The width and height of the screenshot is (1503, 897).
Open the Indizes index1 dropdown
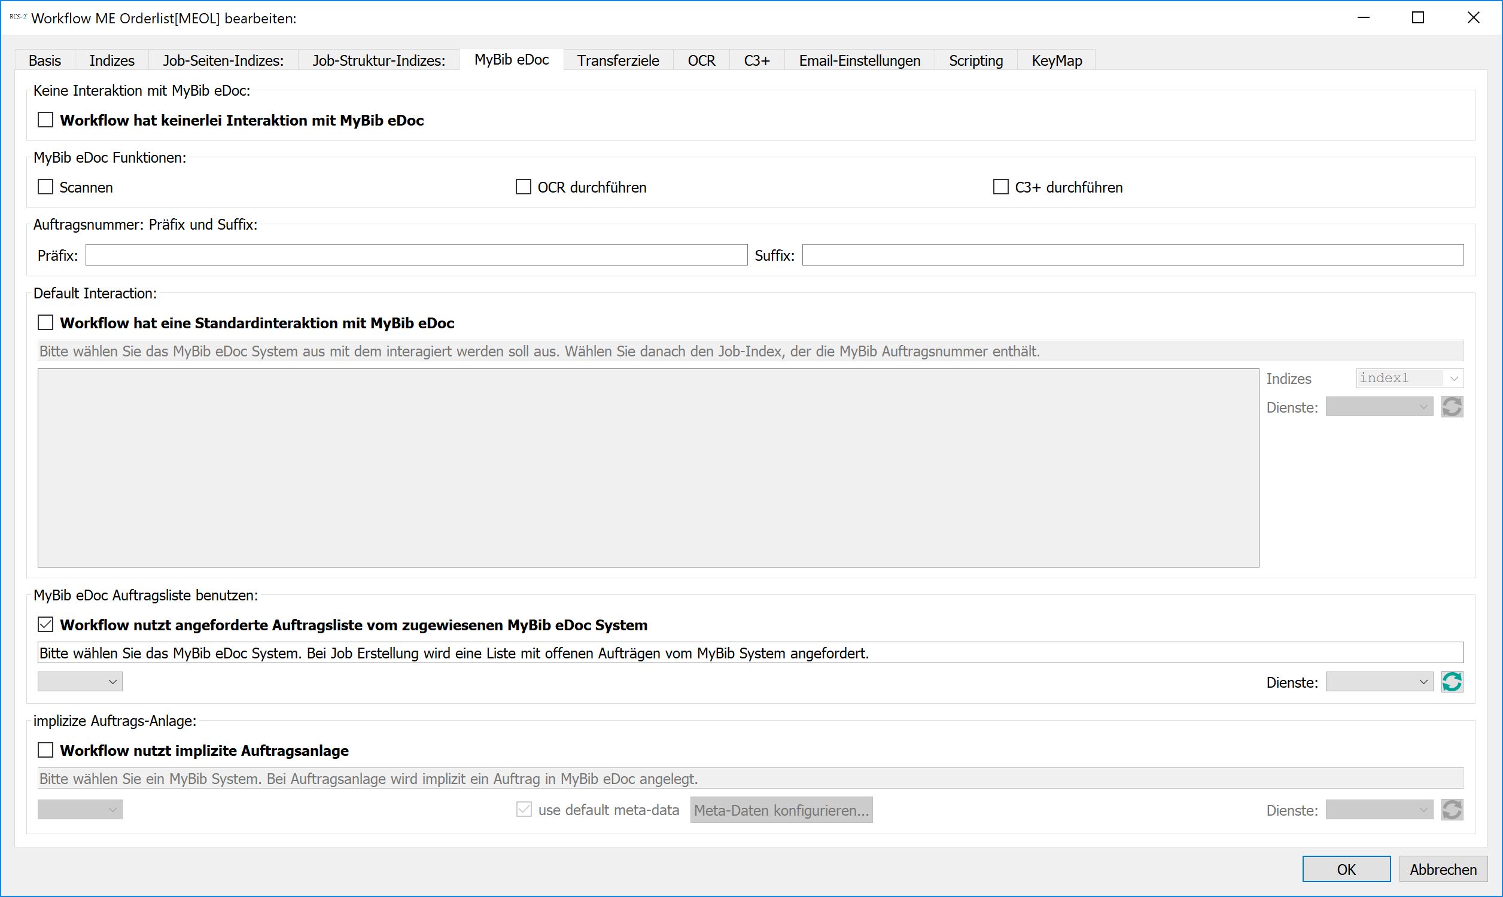click(x=1409, y=379)
